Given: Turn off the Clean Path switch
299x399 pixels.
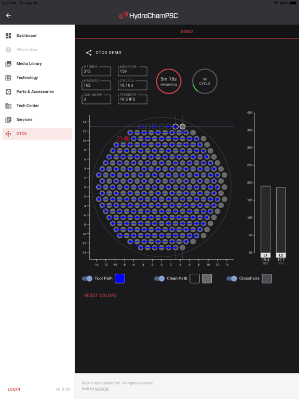Looking at the screenshot, I should coord(159,278).
